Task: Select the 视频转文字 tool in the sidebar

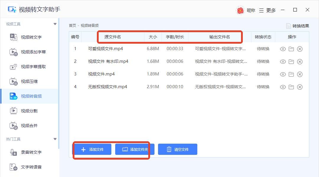Action: pos(31,37)
